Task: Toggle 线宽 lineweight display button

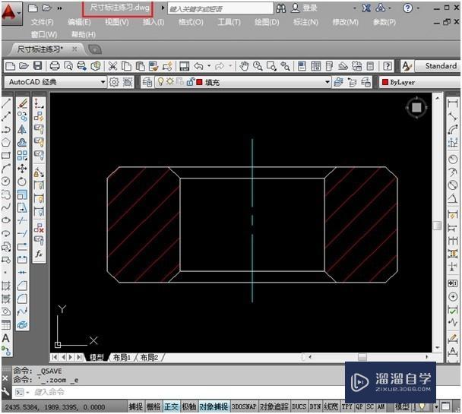Action: pos(331,406)
